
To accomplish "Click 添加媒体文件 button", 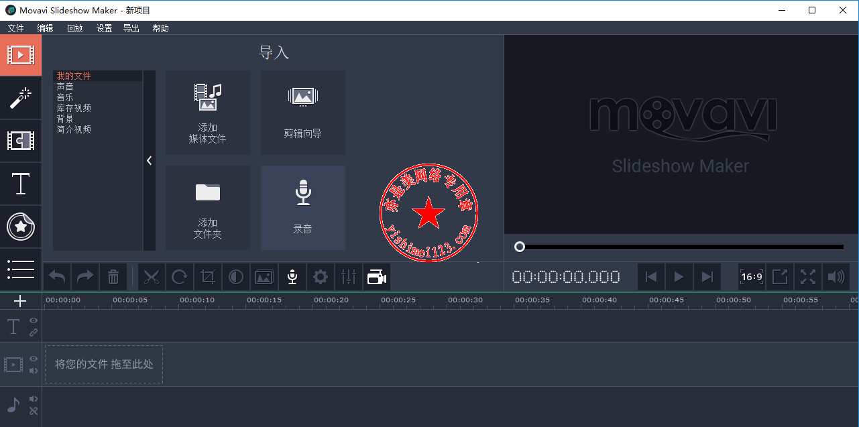I will pos(208,113).
